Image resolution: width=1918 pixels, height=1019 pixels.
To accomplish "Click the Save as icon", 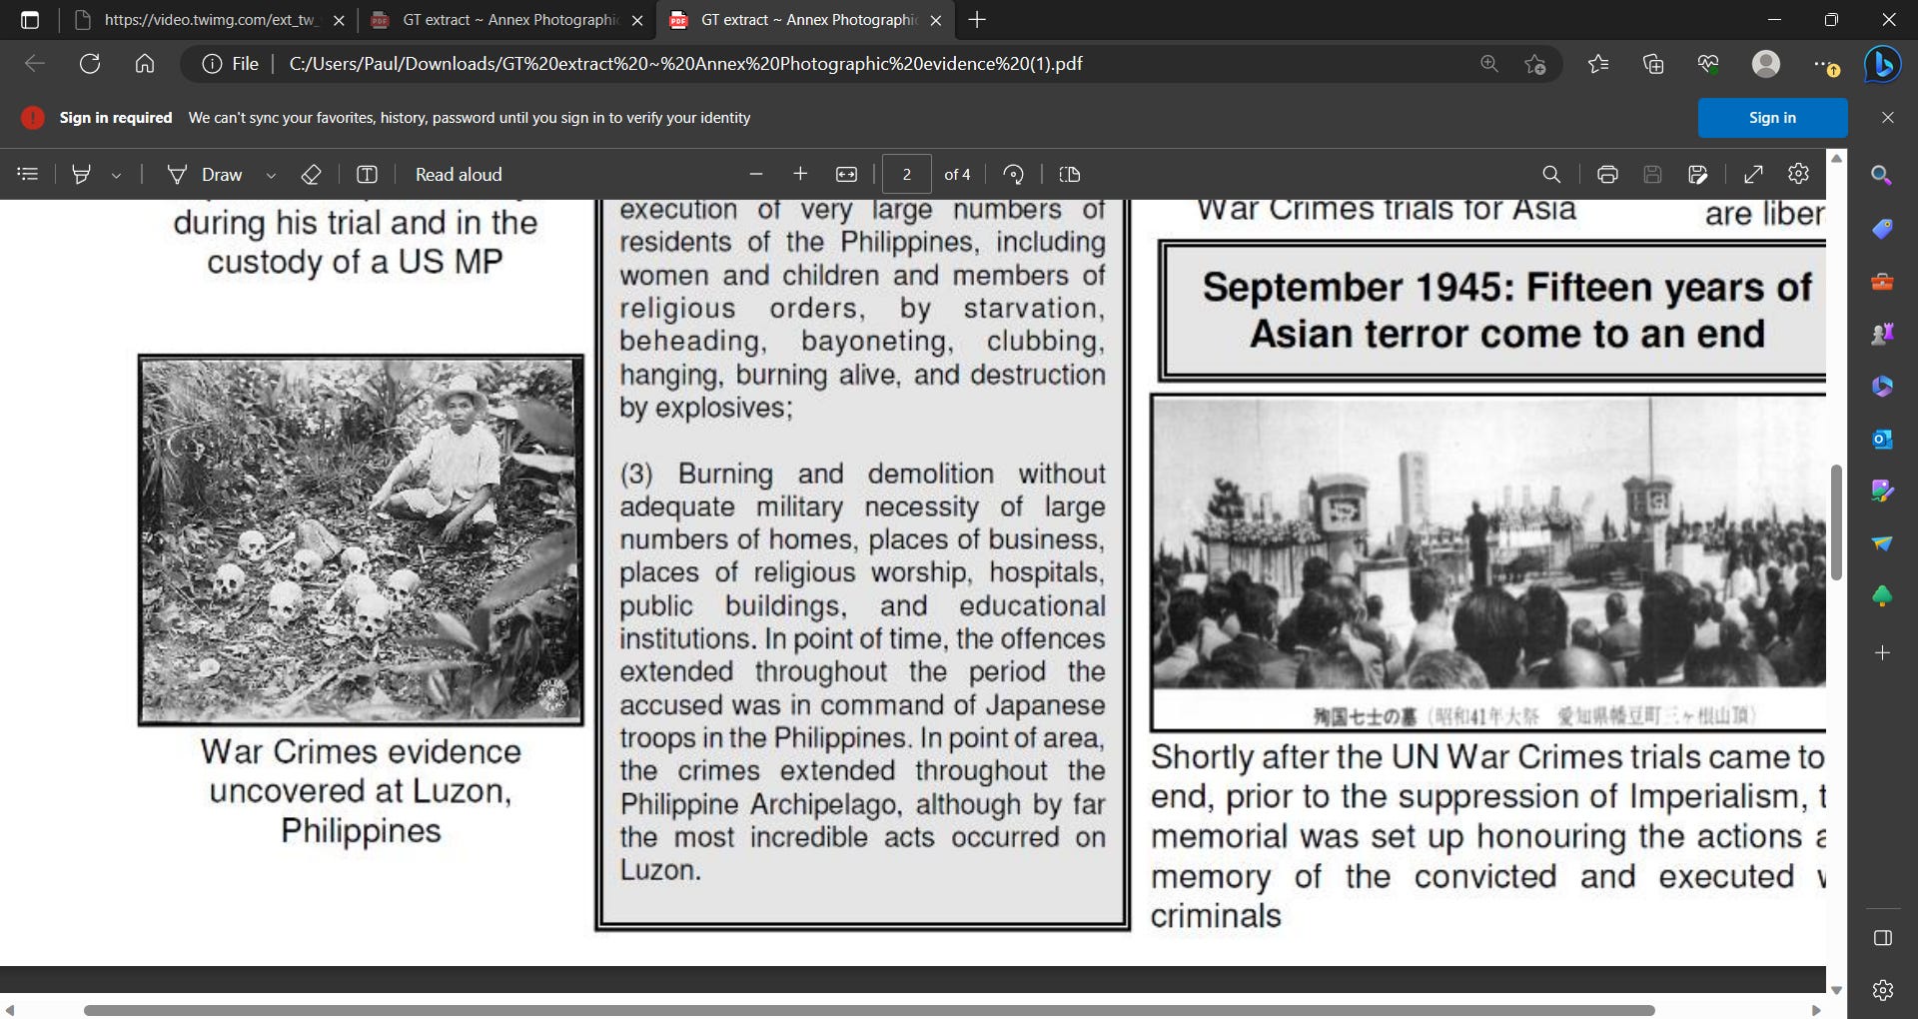I will pos(1697,174).
